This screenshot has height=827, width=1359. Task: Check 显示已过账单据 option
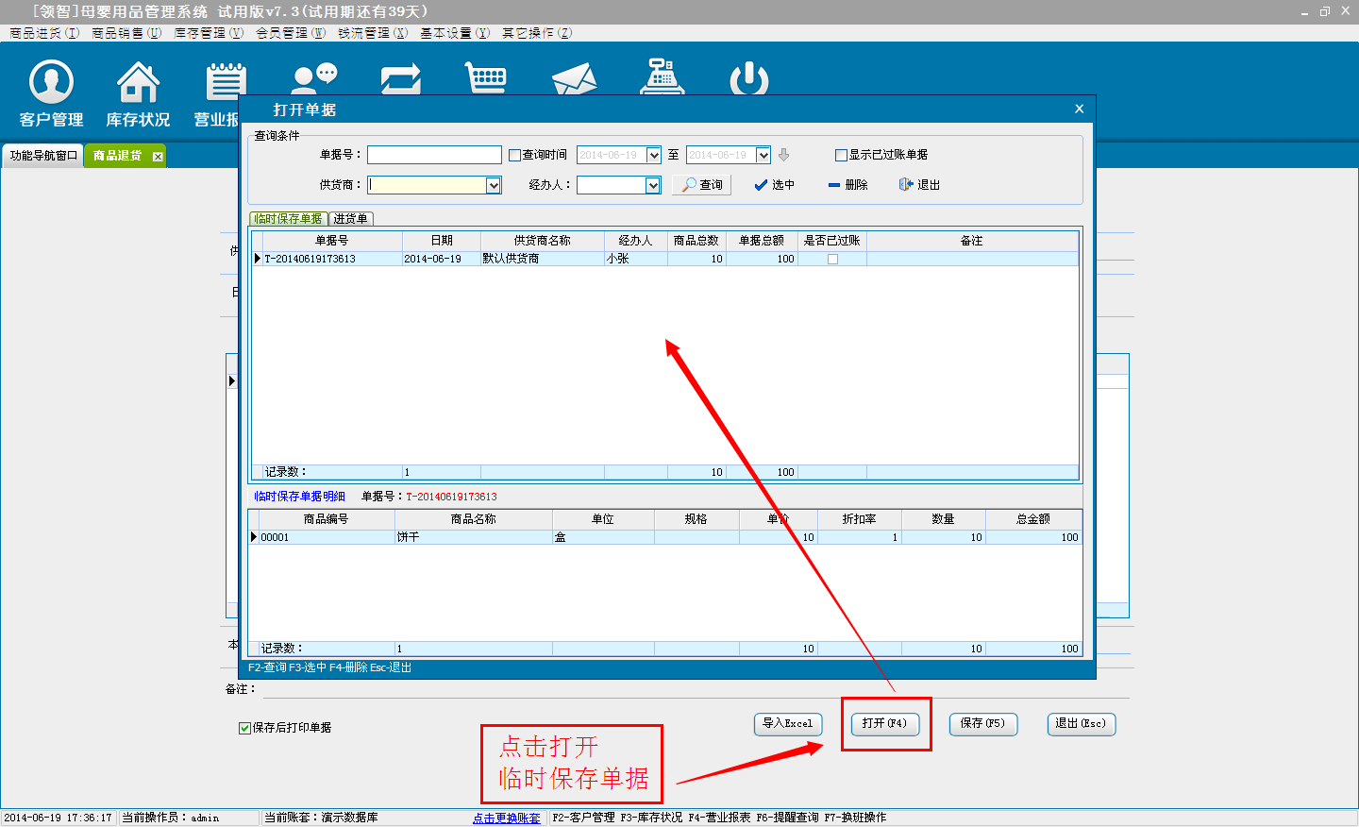[841, 156]
